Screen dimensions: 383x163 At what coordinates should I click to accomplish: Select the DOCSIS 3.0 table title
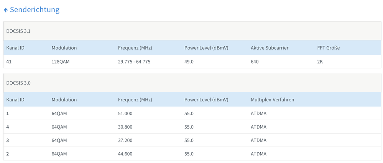pyautogui.click(x=18, y=83)
